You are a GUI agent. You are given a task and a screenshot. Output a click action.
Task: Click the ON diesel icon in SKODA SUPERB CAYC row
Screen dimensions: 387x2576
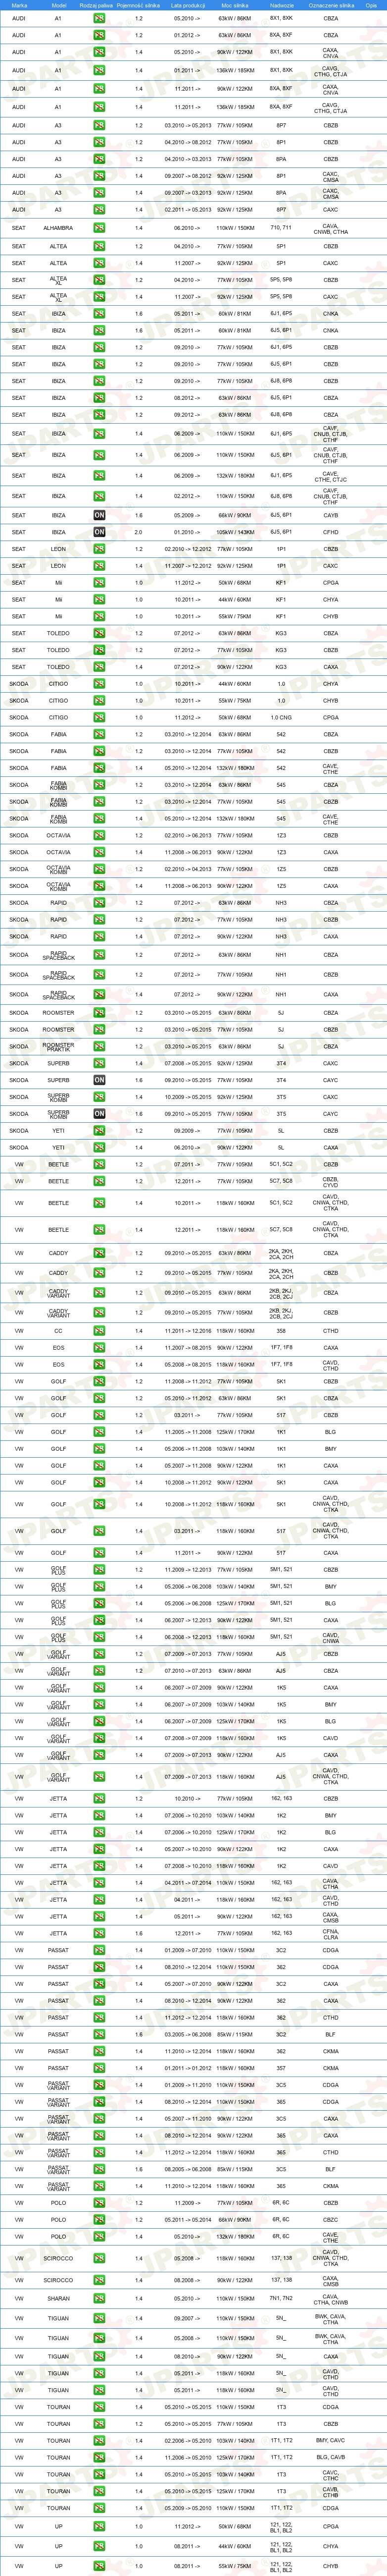coord(99,1080)
